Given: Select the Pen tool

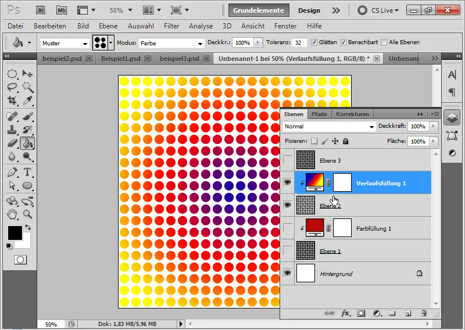Looking at the screenshot, I should click(12, 172).
